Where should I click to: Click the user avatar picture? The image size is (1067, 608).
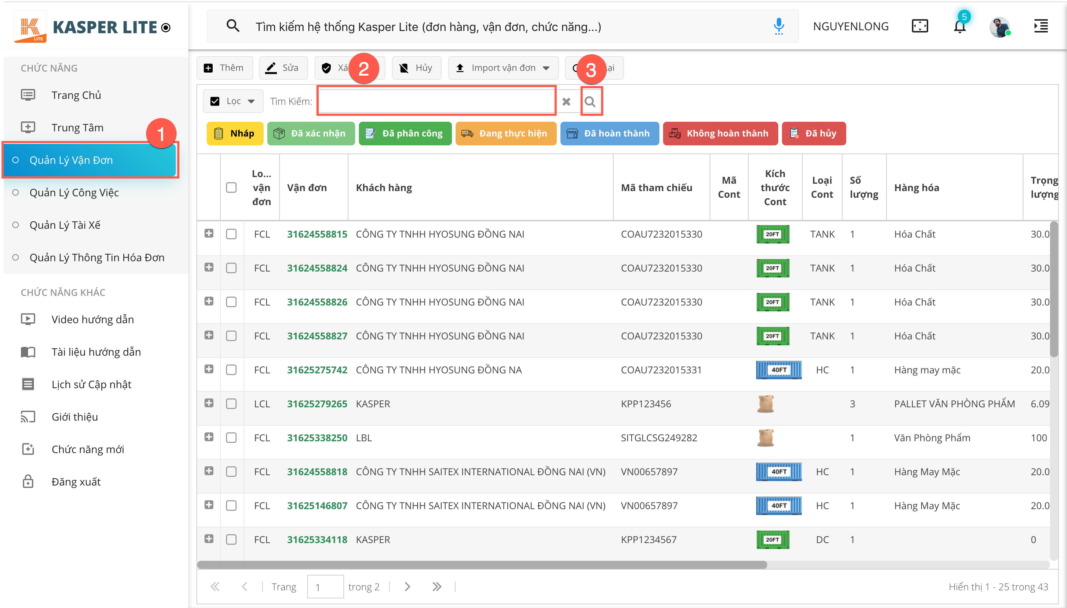tap(999, 27)
